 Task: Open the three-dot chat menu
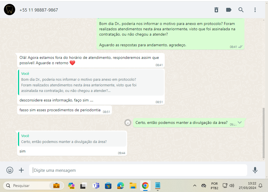255,10
